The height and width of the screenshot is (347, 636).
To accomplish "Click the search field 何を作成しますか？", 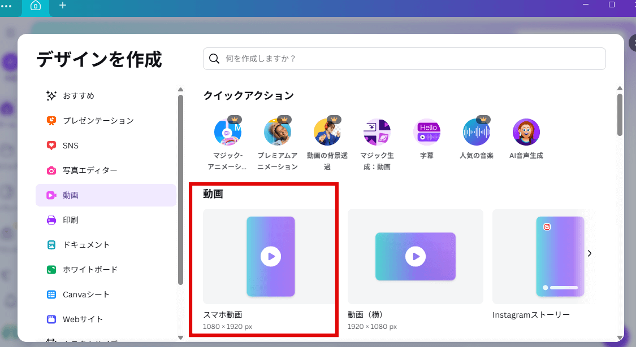I will 404,58.
